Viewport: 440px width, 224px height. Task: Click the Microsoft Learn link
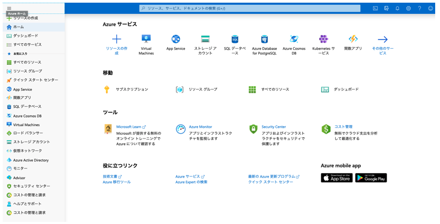[x=131, y=127]
